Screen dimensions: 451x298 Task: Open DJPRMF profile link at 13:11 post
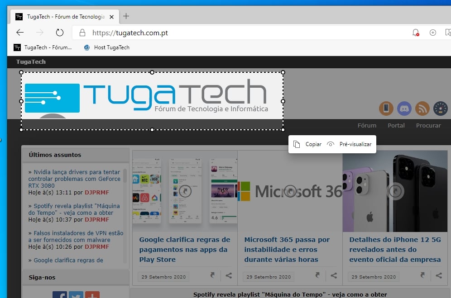click(96, 193)
